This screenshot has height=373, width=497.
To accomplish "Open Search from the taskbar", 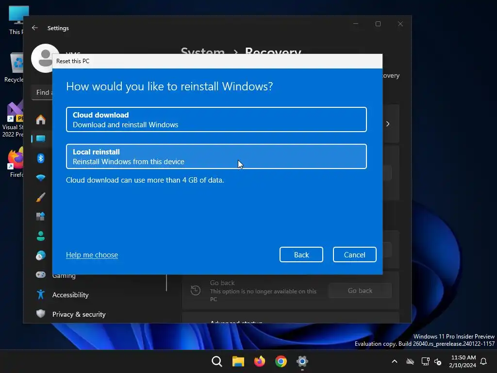I will (x=217, y=361).
